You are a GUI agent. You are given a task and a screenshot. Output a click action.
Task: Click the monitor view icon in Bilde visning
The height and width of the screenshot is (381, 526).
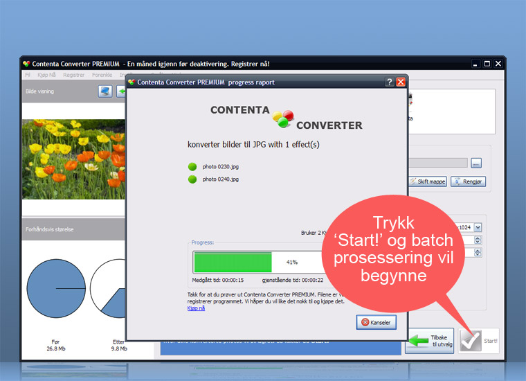[x=105, y=91]
